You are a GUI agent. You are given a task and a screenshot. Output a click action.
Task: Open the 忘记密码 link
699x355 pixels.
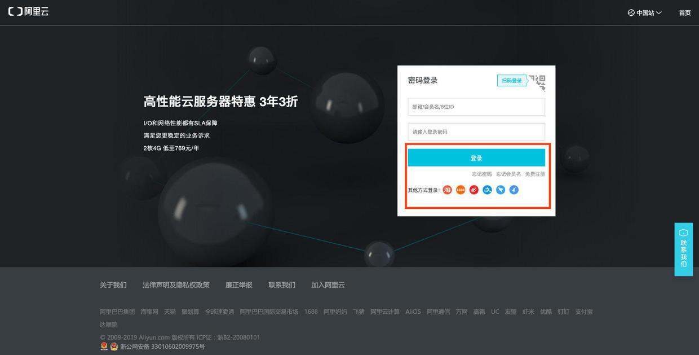click(x=481, y=174)
